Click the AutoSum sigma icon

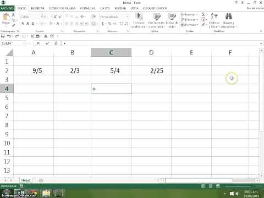click(204, 14)
